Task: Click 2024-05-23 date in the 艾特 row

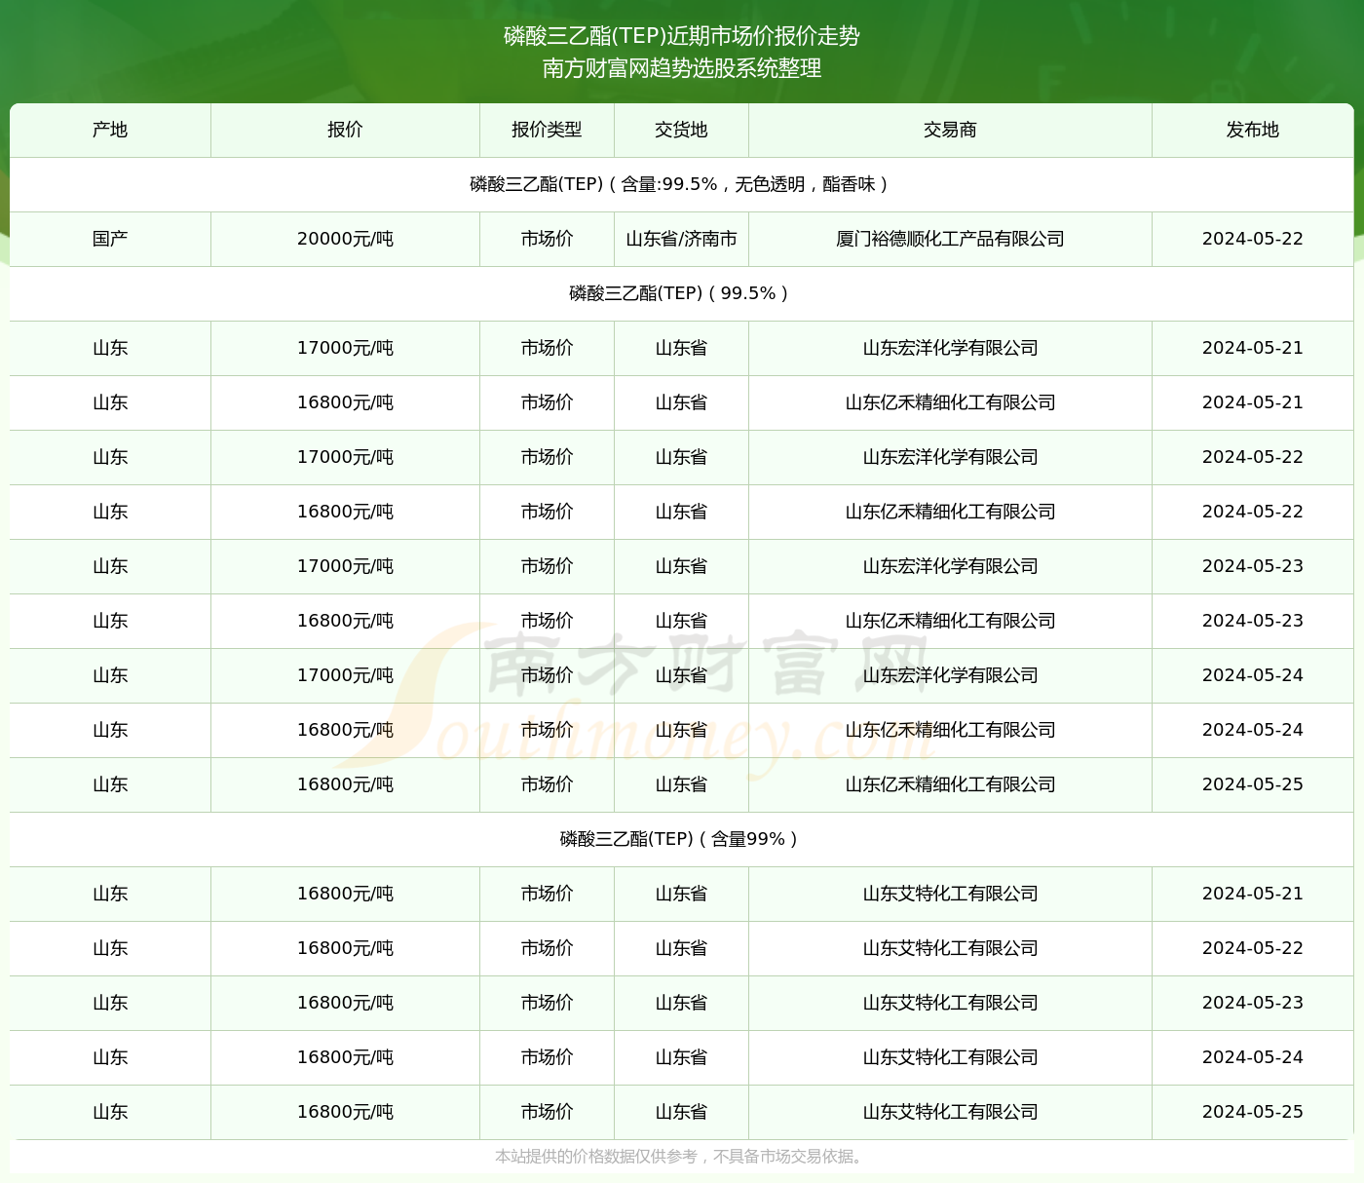Action: (1252, 1003)
